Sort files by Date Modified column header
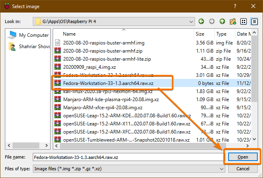Screen dimensions: 263x178 (243, 34)
